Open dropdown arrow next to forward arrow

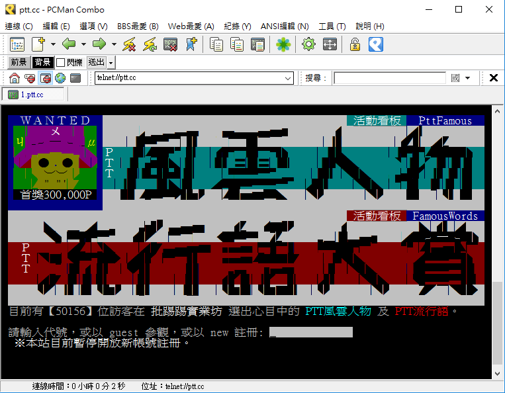point(114,44)
